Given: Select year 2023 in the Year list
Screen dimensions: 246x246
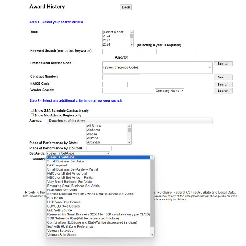Looking at the screenshot, I should coord(116,40).
